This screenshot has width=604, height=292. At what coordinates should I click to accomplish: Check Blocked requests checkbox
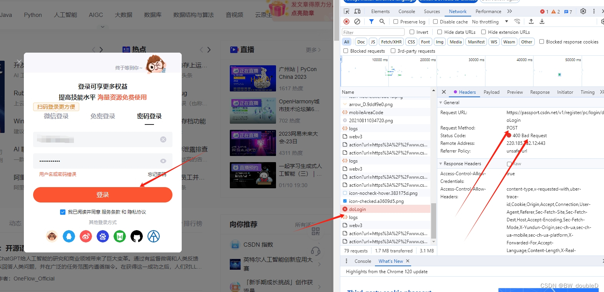(x=346, y=51)
